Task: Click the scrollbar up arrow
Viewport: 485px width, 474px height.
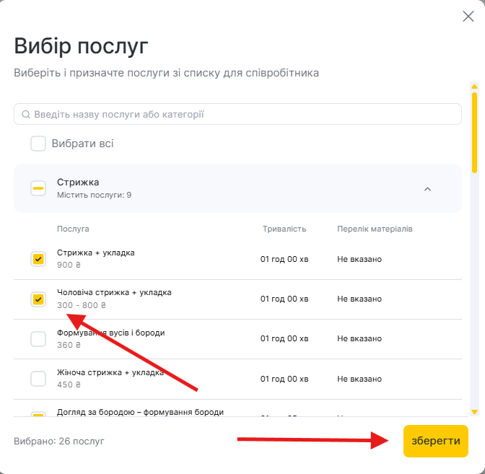Action: tap(474, 87)
